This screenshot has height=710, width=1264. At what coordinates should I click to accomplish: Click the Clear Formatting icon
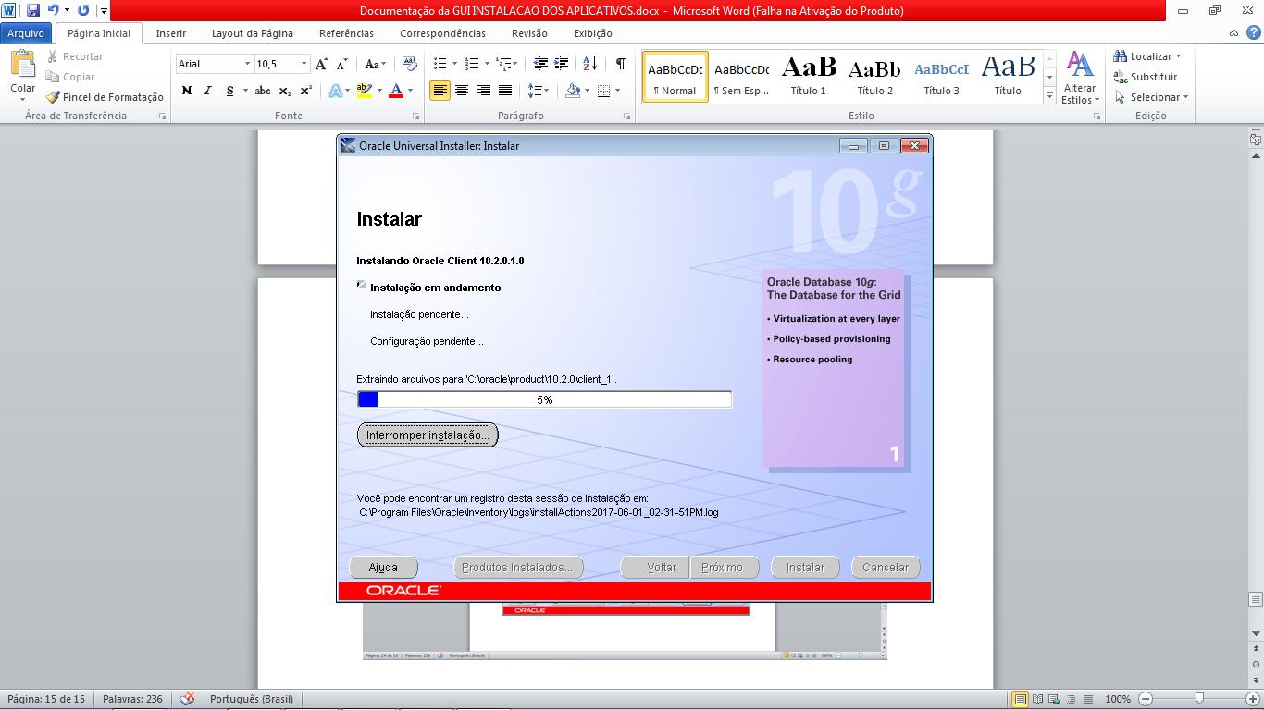pyautogui.click(x=410, y=64)
